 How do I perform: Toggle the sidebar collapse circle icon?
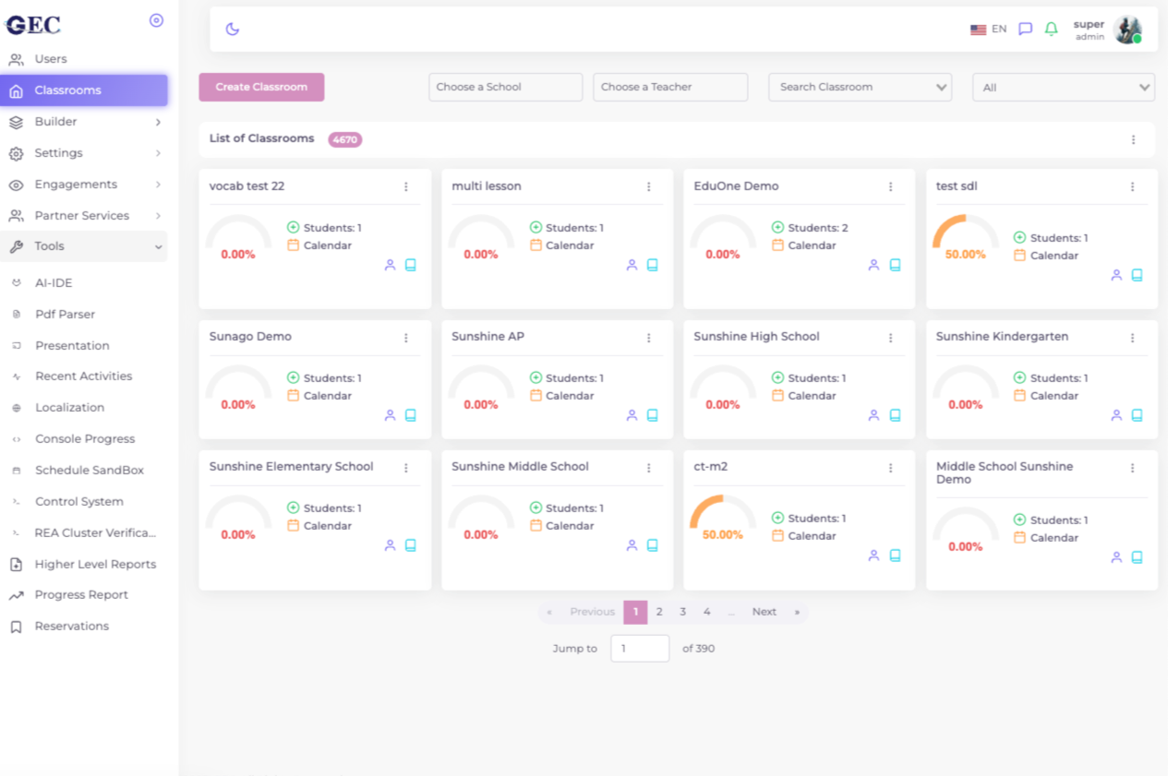156,20
